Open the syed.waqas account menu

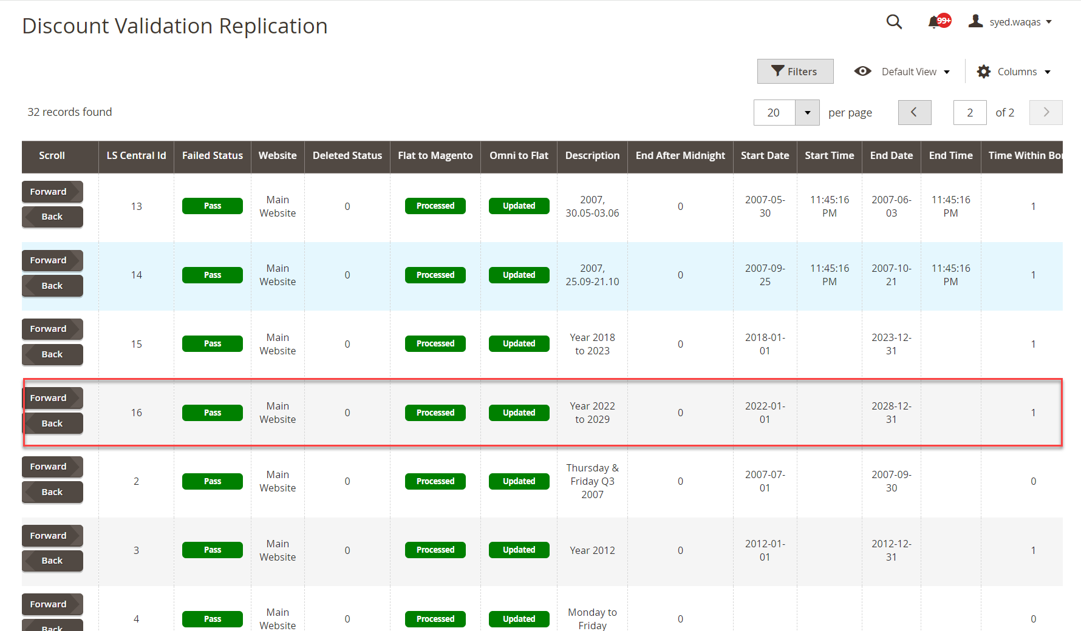click(1011, 22)
